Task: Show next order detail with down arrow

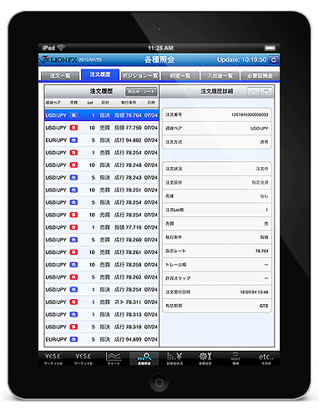Action: (x=266, y=92)
